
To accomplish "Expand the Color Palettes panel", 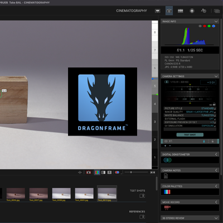I will [x=216, y=186].
